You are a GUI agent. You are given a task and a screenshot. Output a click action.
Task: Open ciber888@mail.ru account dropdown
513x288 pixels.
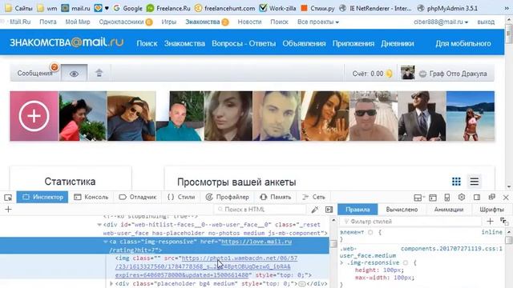coord(441,22)
